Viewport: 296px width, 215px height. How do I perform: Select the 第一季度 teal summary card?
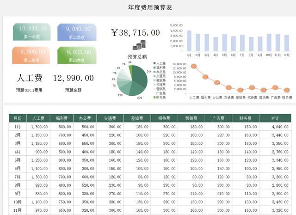click(32, 31)
